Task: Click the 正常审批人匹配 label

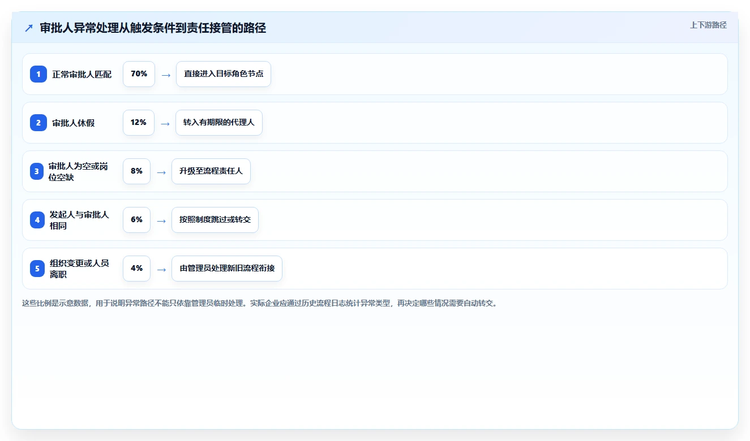Action: pyautogui.click(x=82, y=74)
